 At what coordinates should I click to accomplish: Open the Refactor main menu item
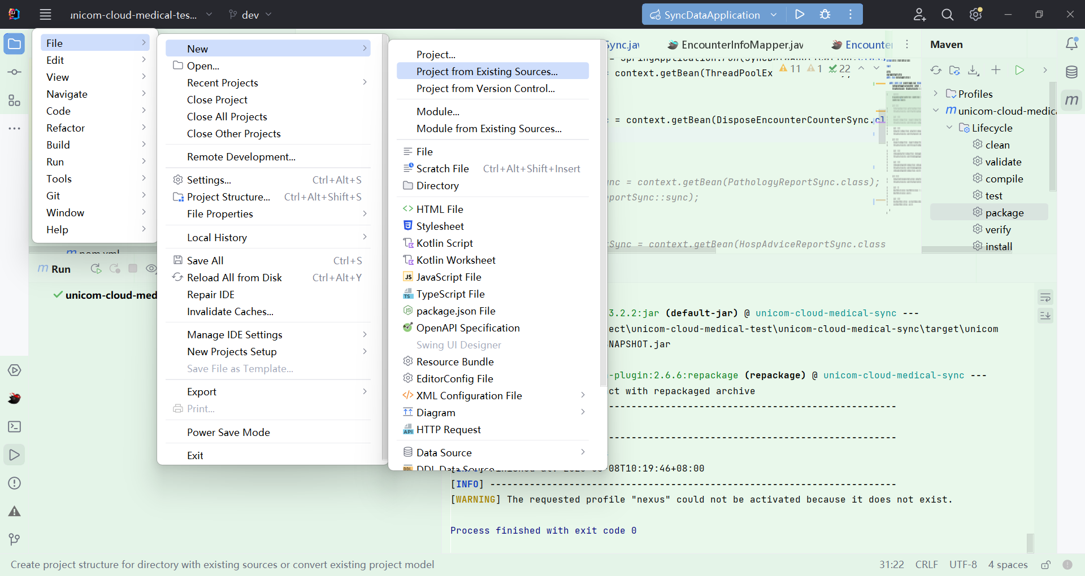(x=95, y=128)
